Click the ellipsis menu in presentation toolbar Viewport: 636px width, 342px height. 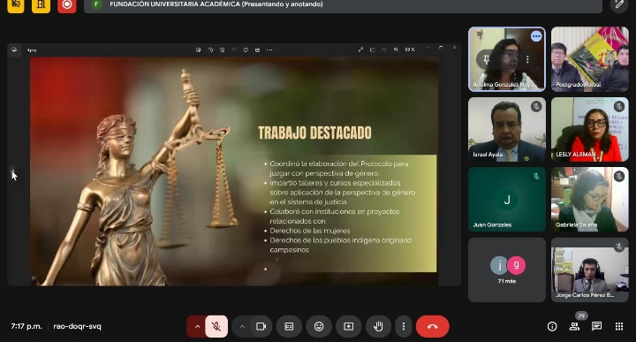[269, 49]
